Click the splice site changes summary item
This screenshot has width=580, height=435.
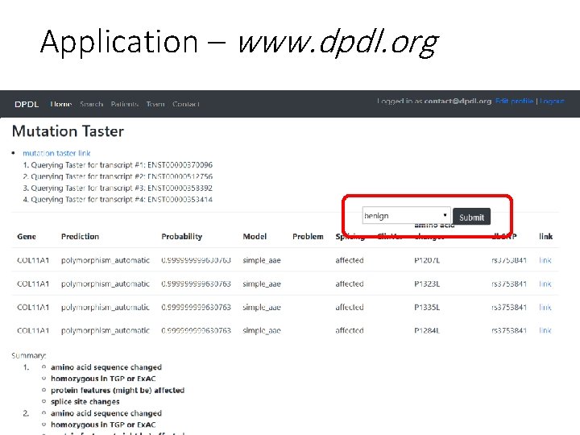(85, 402)
